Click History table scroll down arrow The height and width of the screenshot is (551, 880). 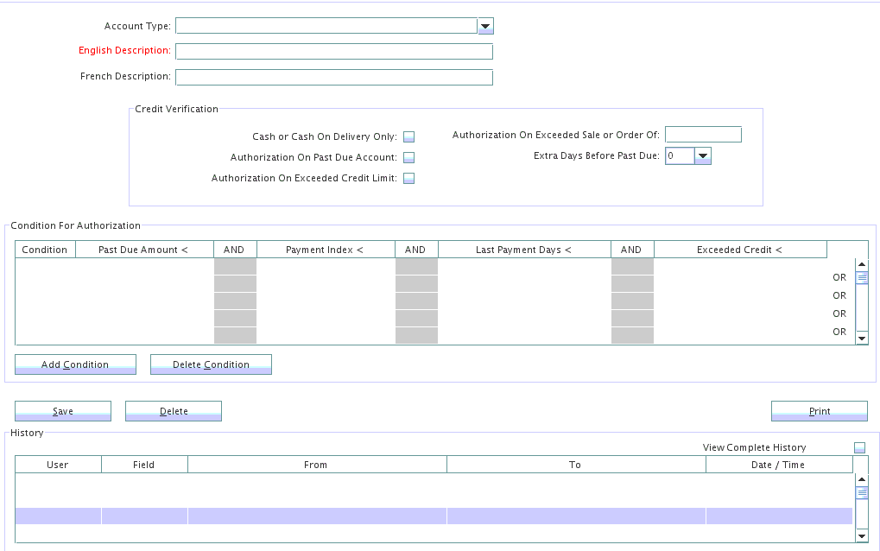click(861, 536)
